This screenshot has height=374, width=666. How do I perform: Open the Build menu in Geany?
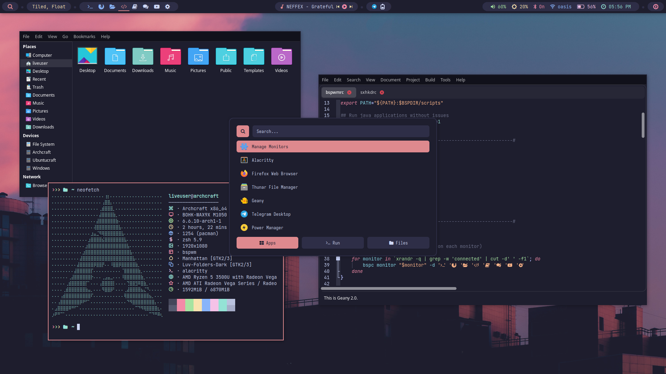[x=430, y=80]
